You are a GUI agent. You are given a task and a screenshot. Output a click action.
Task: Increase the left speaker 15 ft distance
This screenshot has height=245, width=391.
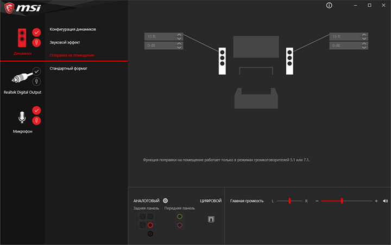tap(179, 35)
